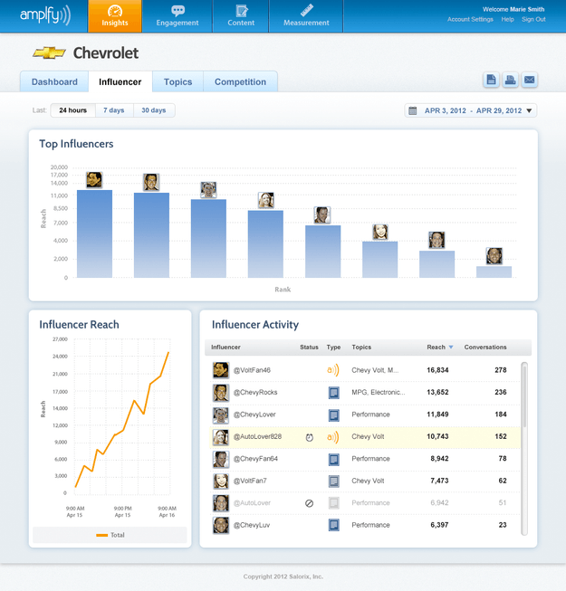Open the Measurement section
Viewport: 566px width, 591px height.
[x=306, y=16]
